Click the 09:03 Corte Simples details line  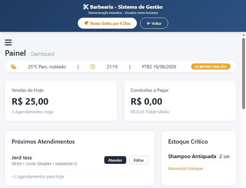point(45,164)
